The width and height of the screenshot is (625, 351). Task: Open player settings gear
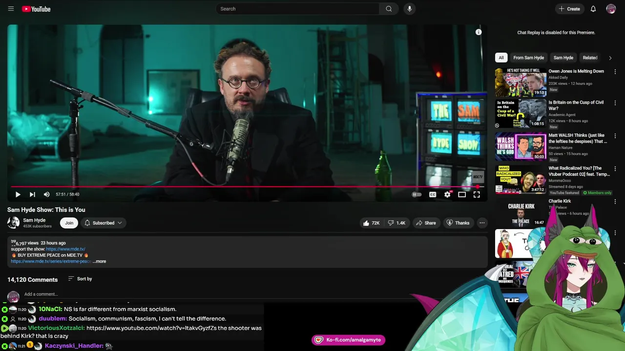click(447, 195)
